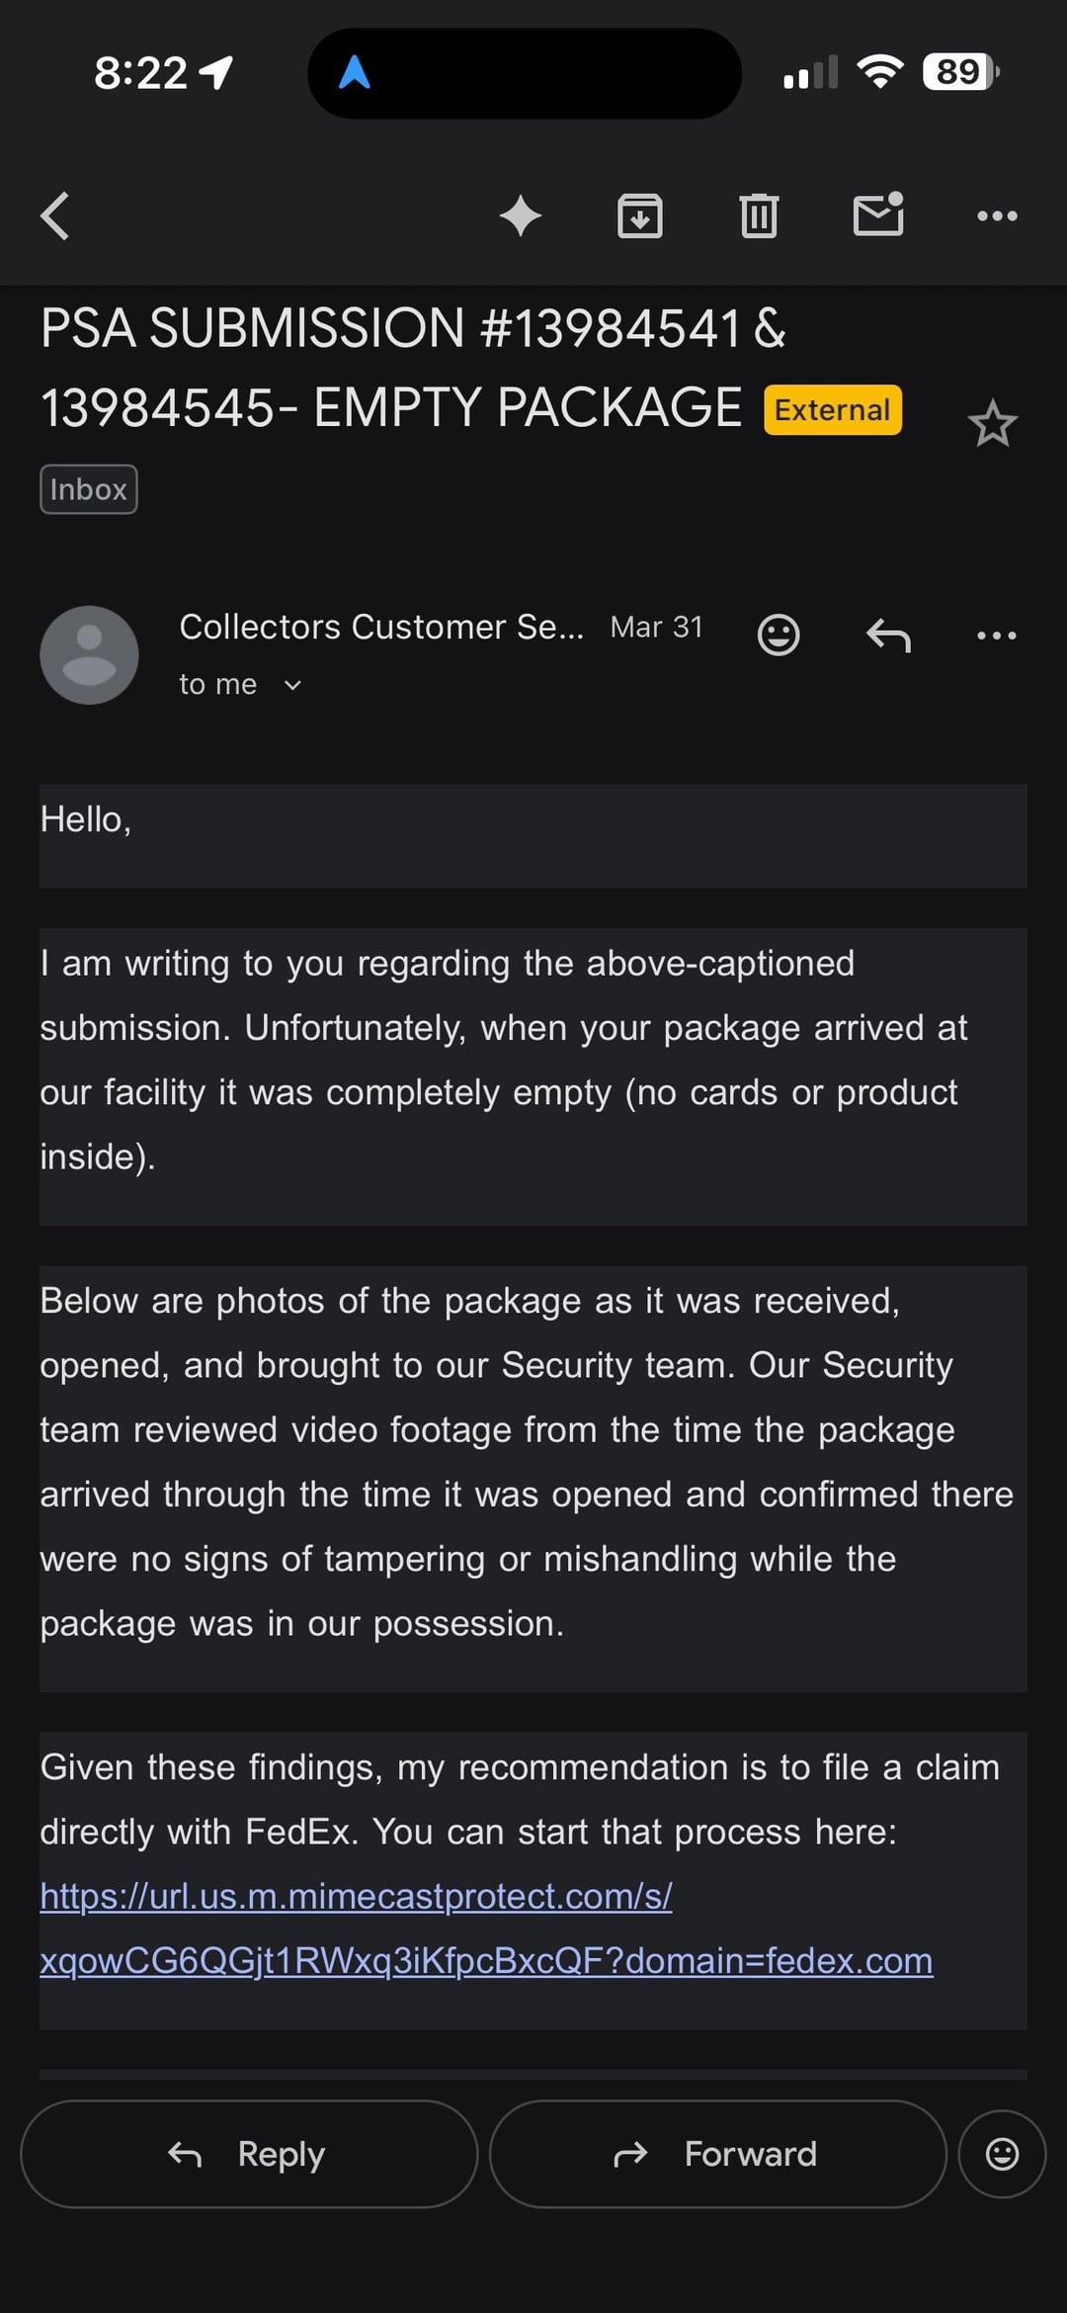The height and width of the screenshot is (2313, 1067).
Task: Open the top-bar more options menu
Action: pyautogui.click(x=997, y=215)
